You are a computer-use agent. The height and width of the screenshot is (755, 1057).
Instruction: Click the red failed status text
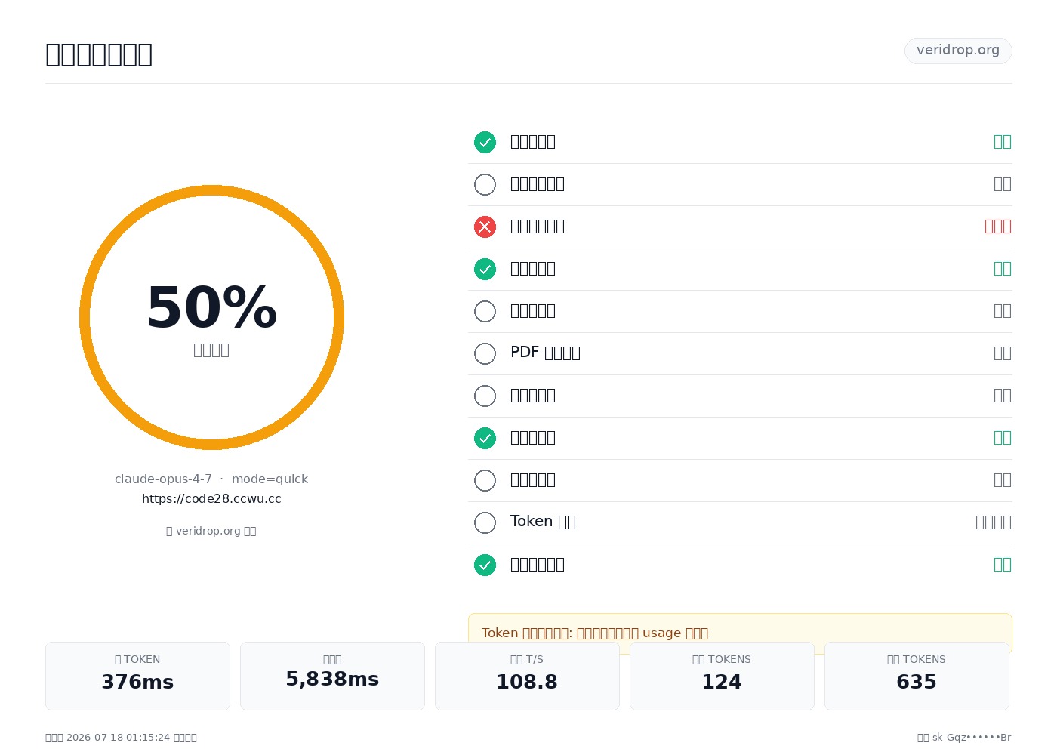click(x=998, y=226)
